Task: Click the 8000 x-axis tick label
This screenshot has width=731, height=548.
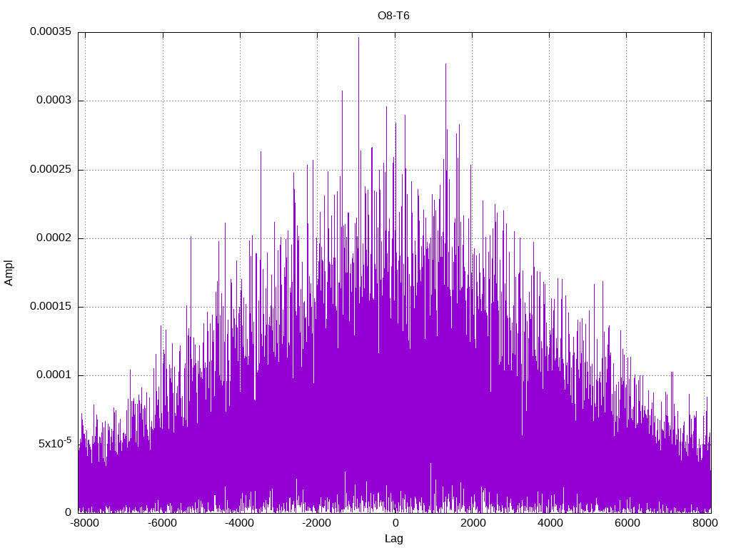Action: coord(705,523)
